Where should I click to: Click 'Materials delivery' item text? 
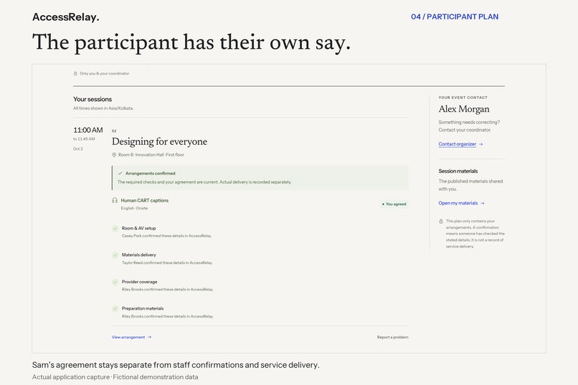[138, 255]
